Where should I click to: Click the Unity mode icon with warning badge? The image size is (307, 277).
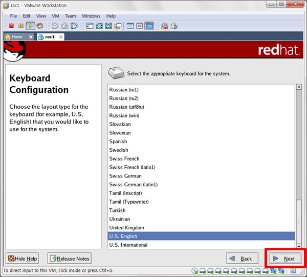click(x=118, y=26)
